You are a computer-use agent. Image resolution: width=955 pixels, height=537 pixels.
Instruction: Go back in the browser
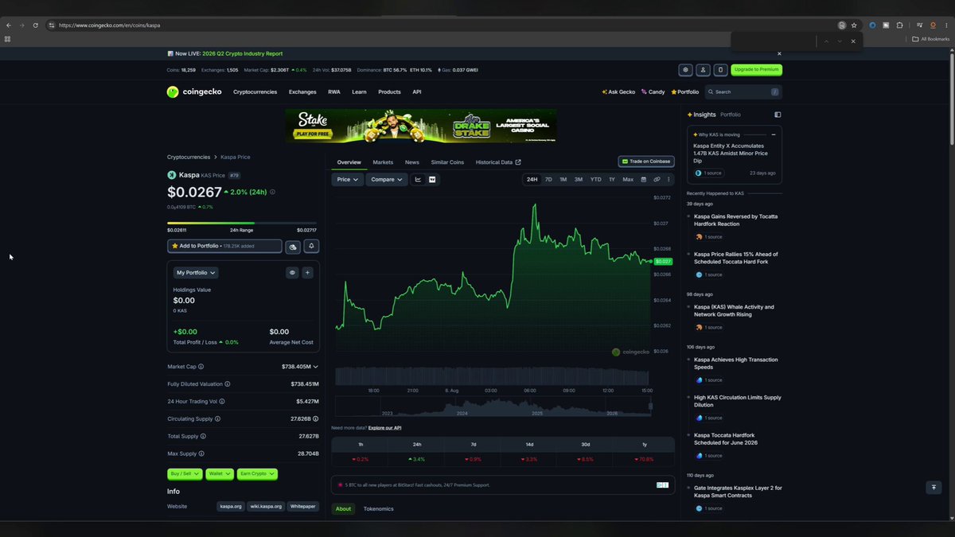pyautogui.click(x=9, y=25)
